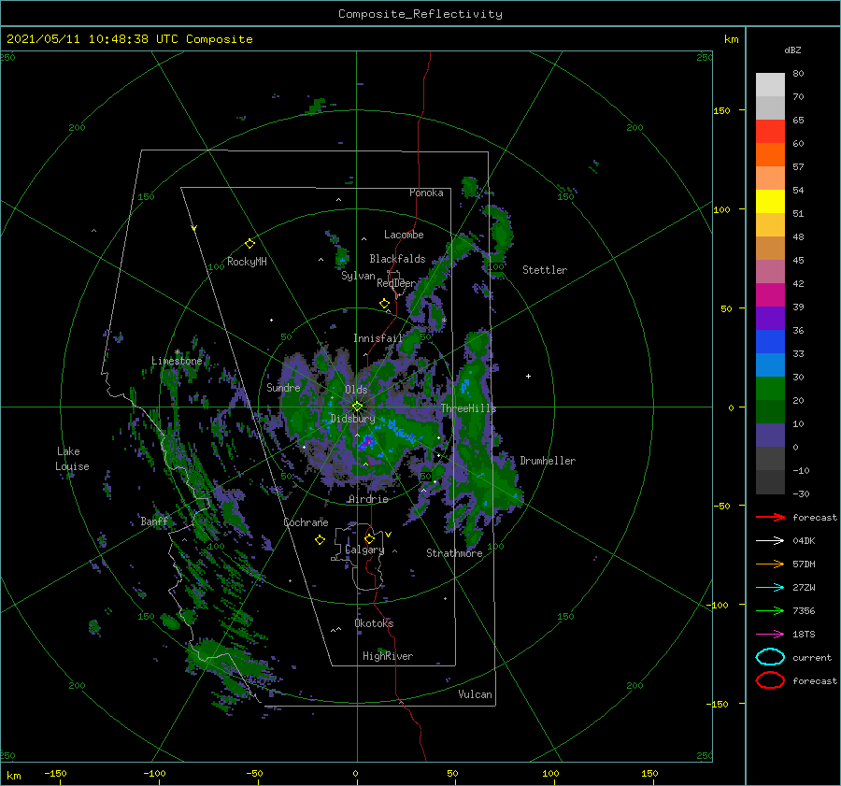Pick the red 60-65 dBZ legend swatch
This screenshot has width=841, height=786.
click(770, 132)
